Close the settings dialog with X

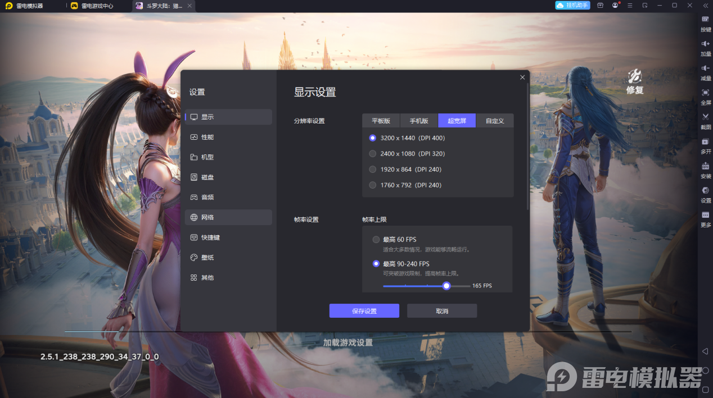522,77
